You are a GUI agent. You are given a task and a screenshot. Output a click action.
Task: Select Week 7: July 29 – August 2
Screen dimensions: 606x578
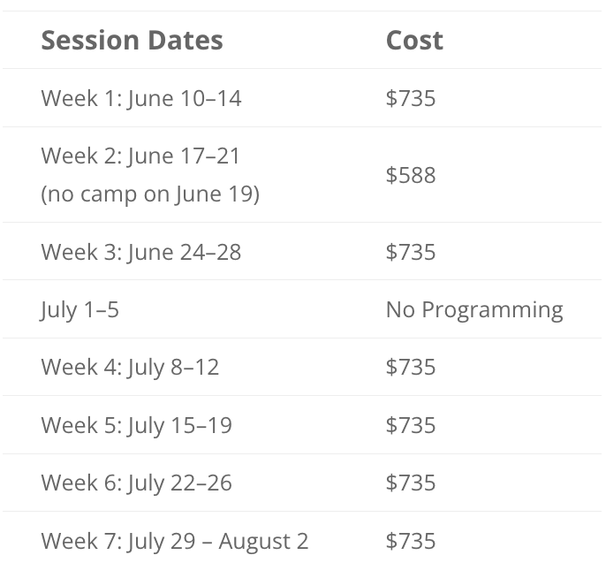pyautogui.click(x=175, y=541)
